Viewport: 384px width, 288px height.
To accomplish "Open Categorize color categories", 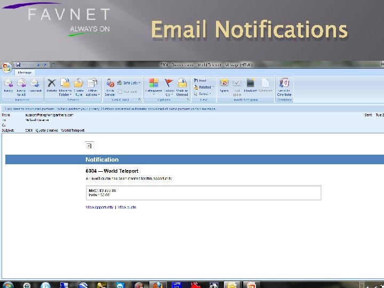I will pos(154,87).
